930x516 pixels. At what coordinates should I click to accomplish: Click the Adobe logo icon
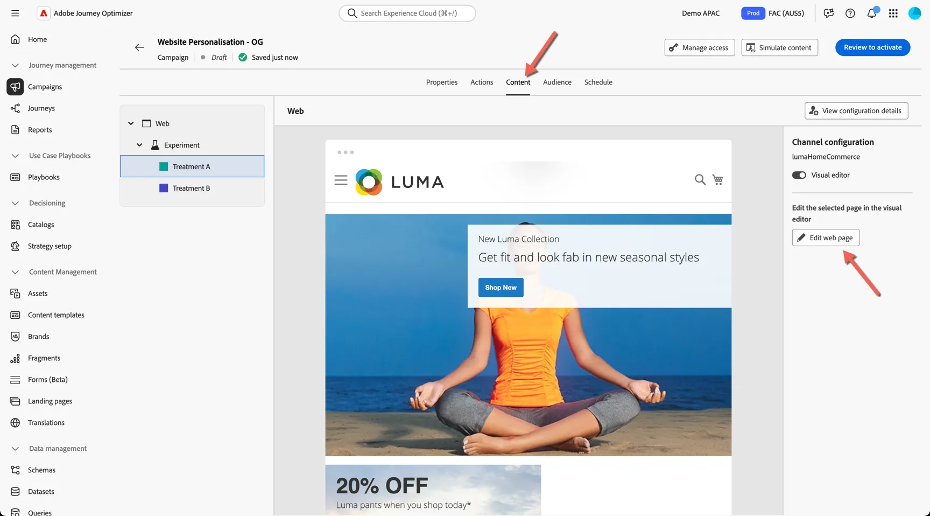(x=44, y=13)
